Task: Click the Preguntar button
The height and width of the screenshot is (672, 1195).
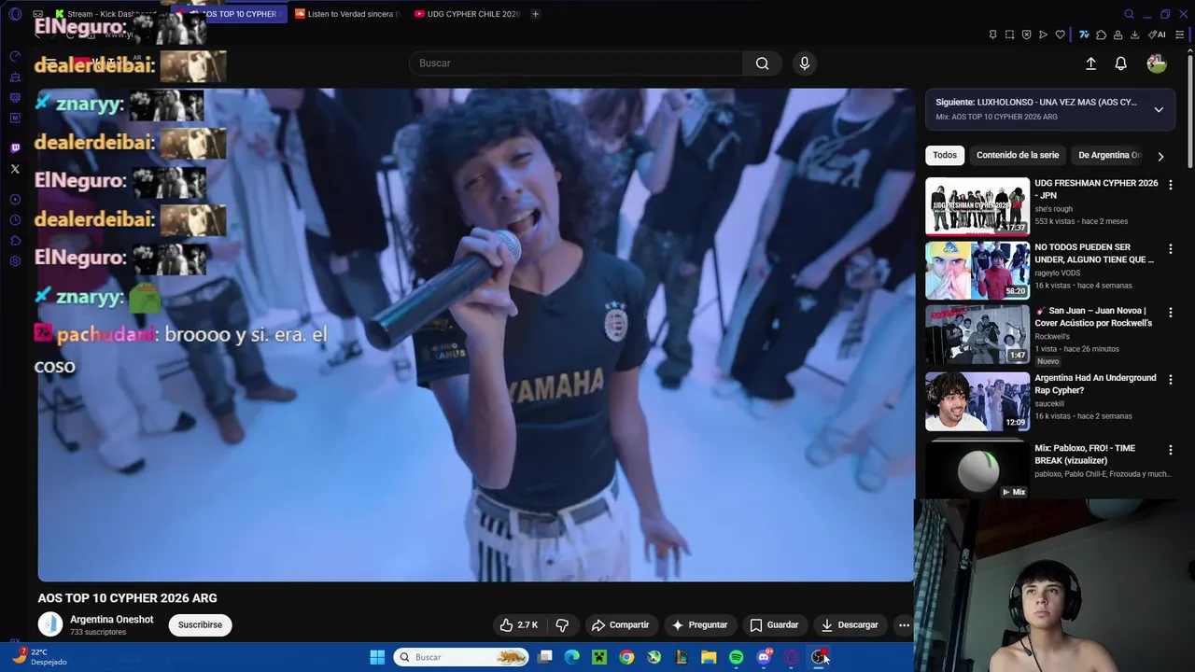Action: coord(699,624)
